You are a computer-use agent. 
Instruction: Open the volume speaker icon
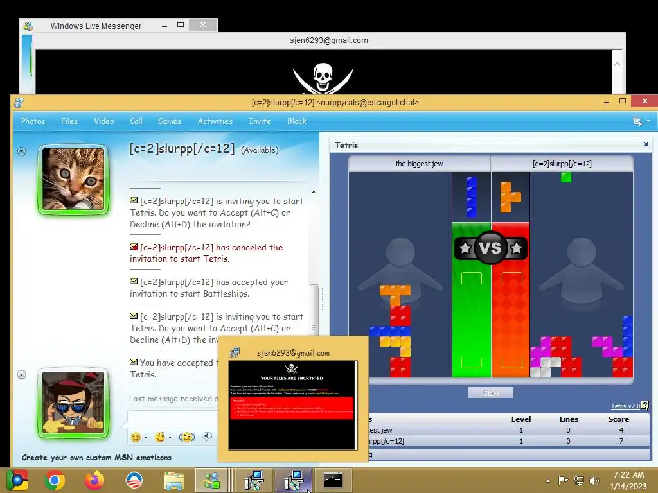tap(594, 480)
